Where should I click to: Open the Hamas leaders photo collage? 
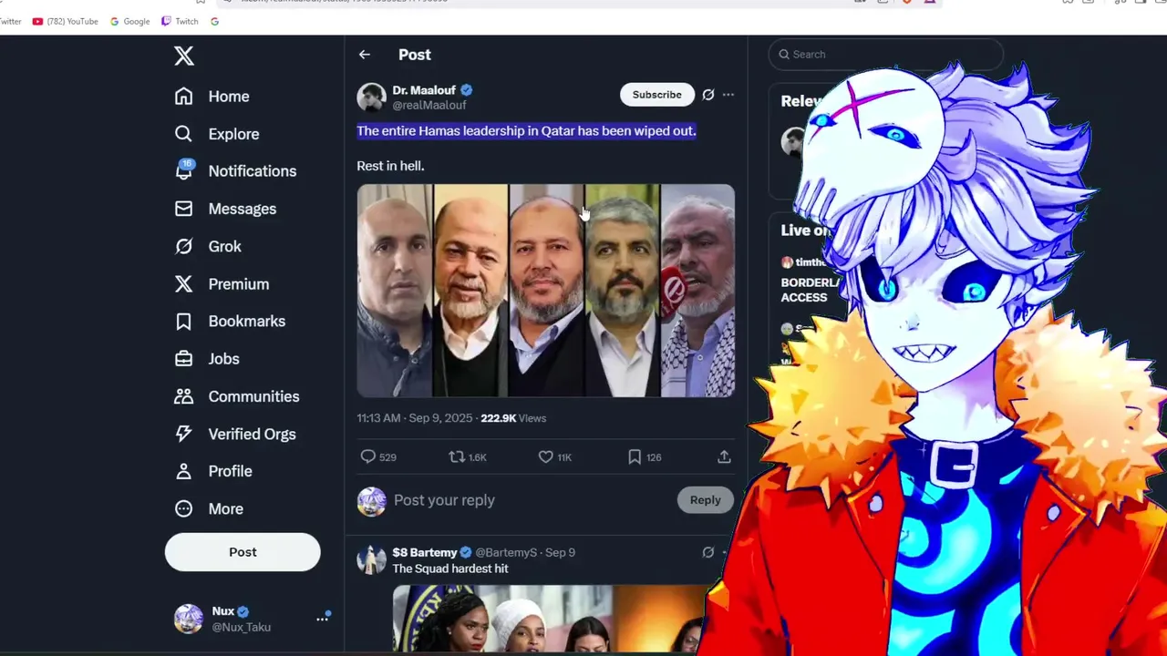click(x=545, y=291)
